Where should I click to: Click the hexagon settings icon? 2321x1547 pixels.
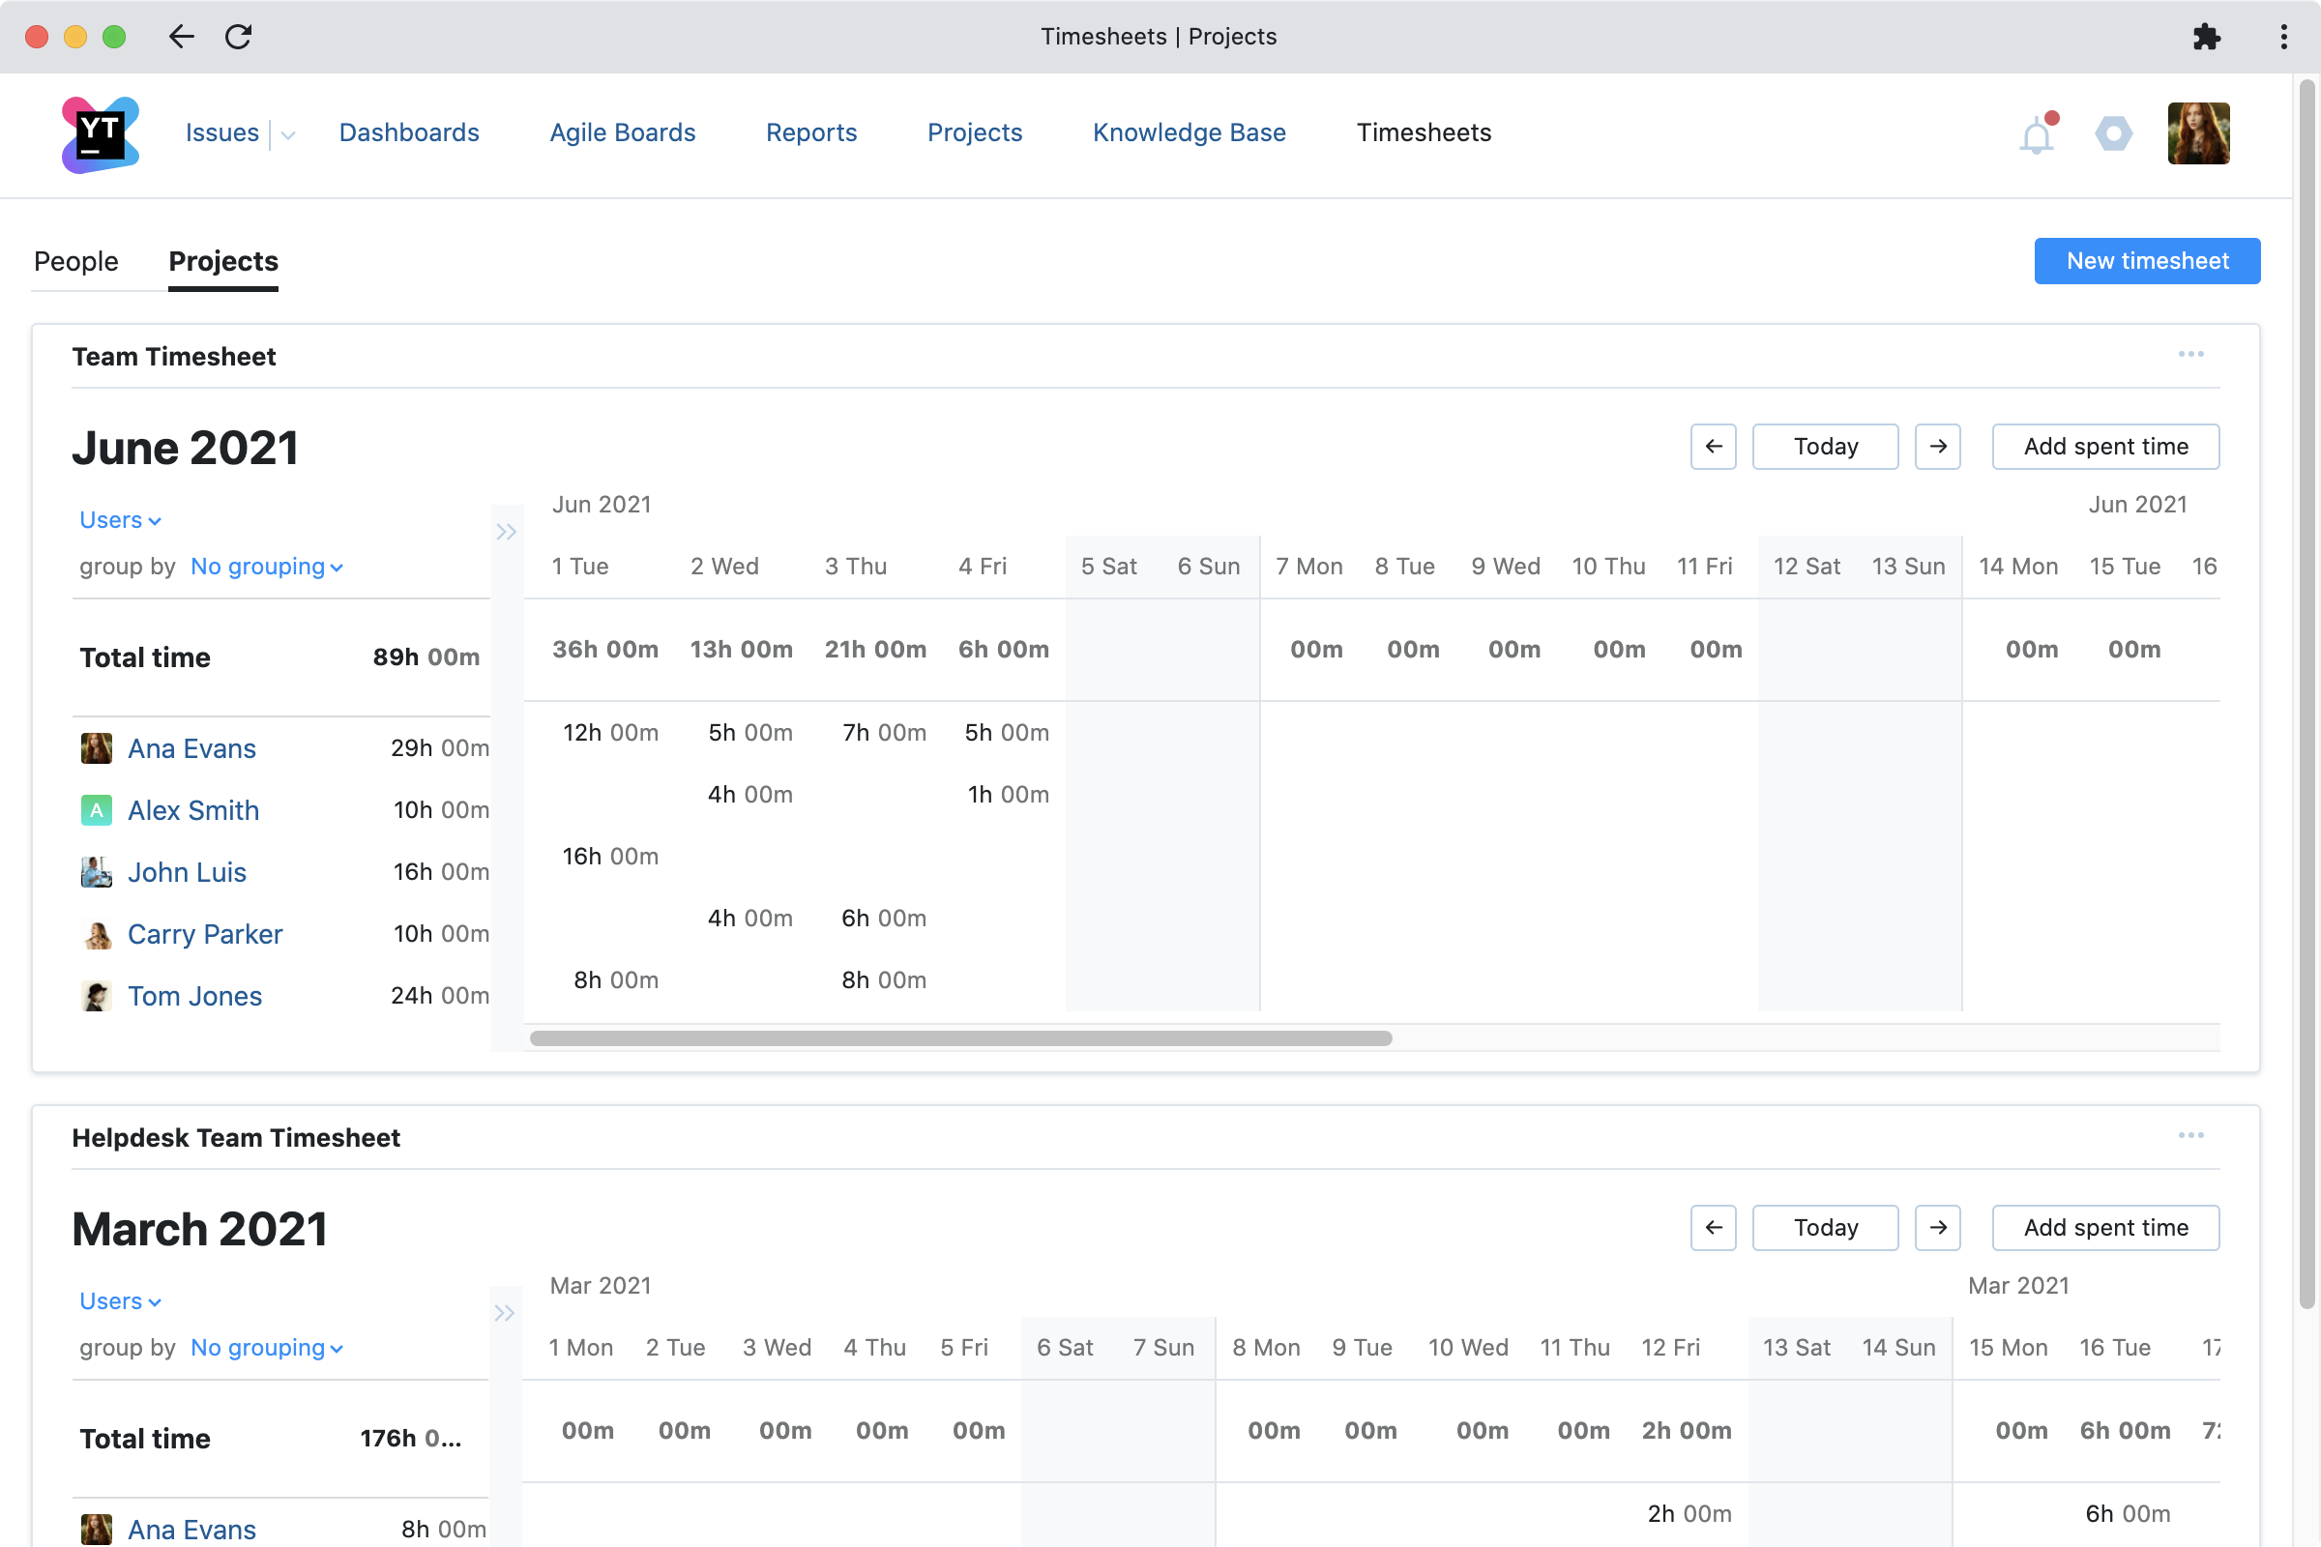pyautogui.click(x=2113, y=133)
